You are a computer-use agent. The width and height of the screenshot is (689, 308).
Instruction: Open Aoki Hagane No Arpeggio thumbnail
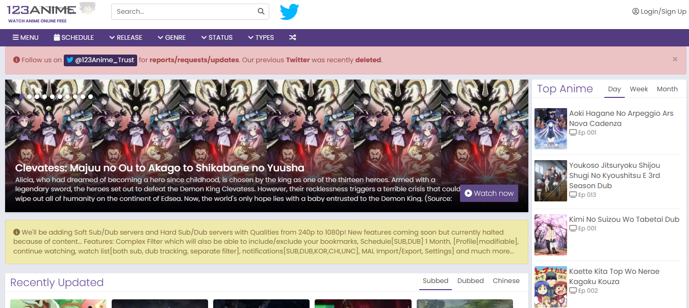point(551,129)
